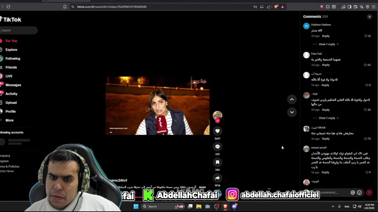Expand View 1 reply under . Fati comment
The width and height of the screenshot is (378, 212).
tap(329, 118)
